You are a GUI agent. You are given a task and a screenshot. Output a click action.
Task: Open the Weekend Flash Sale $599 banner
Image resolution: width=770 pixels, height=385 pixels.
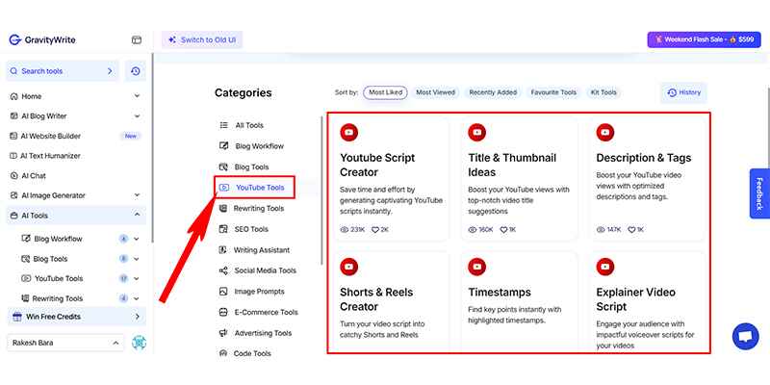pyautogui.click(x=704, y=39)
